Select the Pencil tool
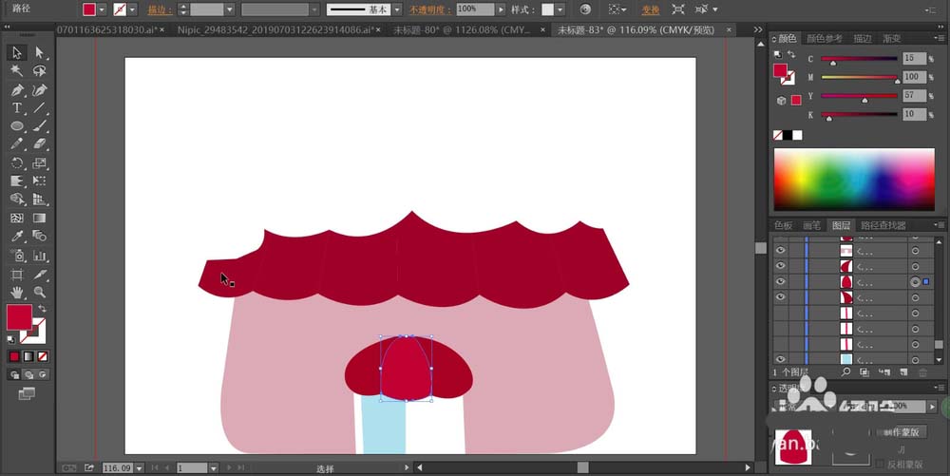Screen dimensions: 950x476 pyautogui.click(x=17, y=144)
